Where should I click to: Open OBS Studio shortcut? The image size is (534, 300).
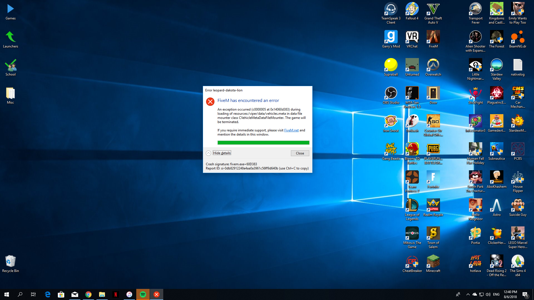[391, 96]
